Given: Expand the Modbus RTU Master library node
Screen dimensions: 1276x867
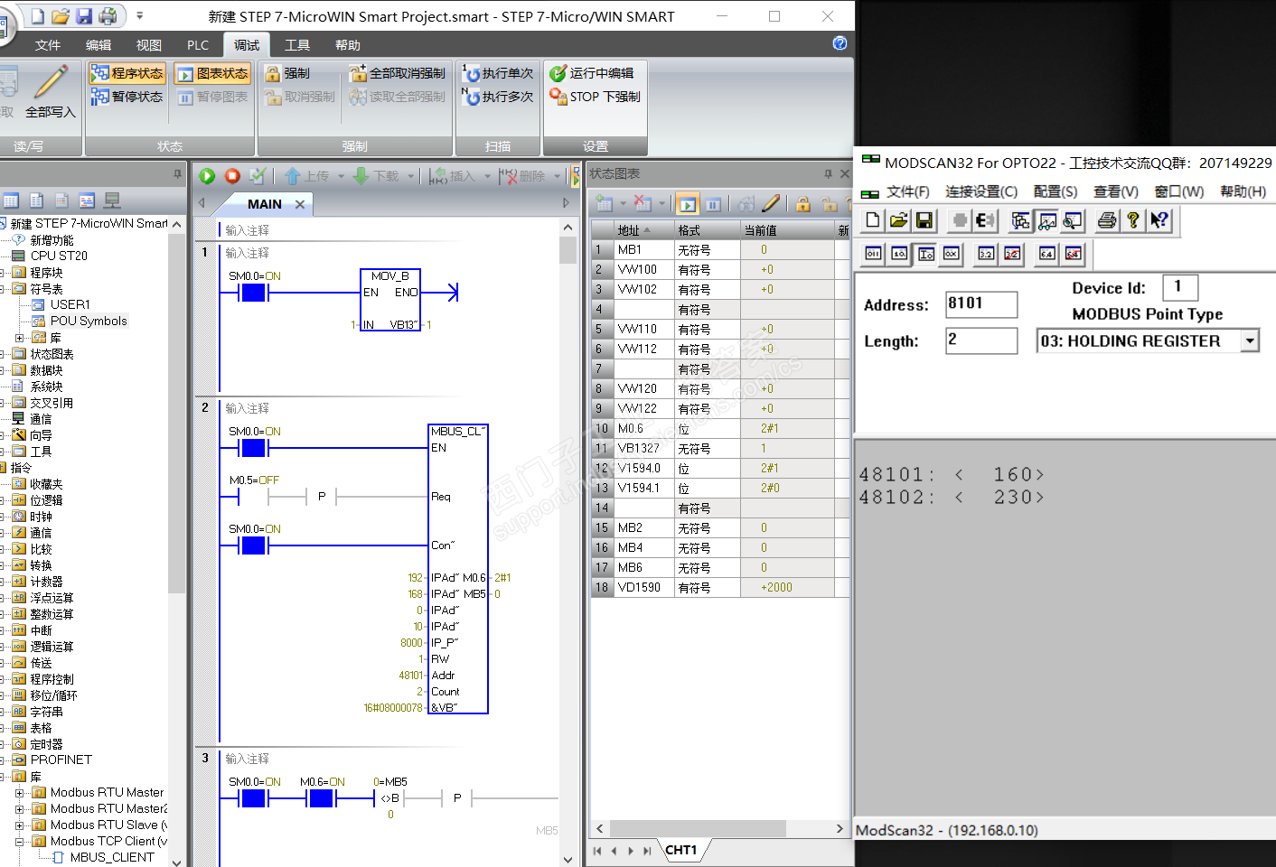Looking at the screenshot, I should [x=20, y=793].
